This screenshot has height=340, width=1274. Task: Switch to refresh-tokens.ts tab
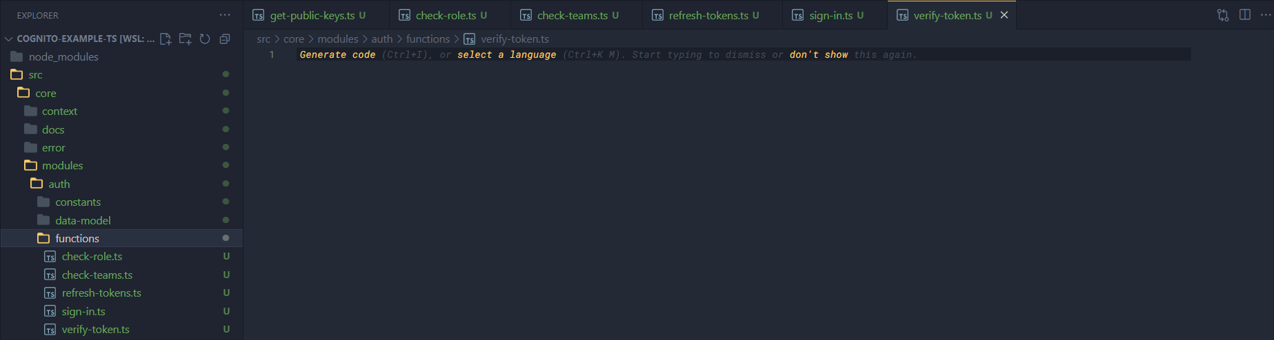(x=713, y=15)
